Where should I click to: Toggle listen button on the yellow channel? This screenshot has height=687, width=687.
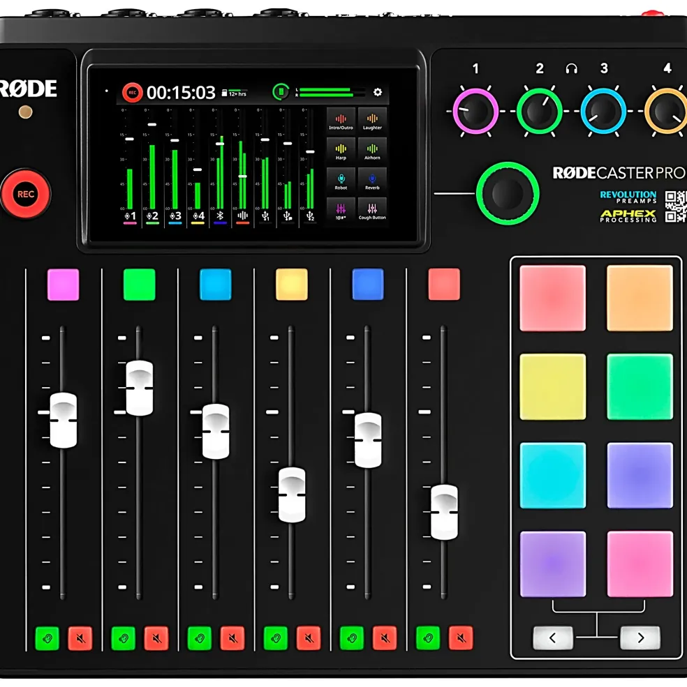[x=276, y=638]
